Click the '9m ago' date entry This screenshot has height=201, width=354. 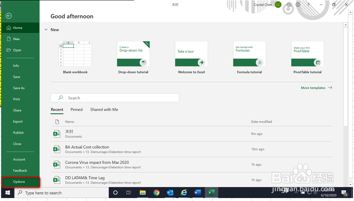(257, 134)
